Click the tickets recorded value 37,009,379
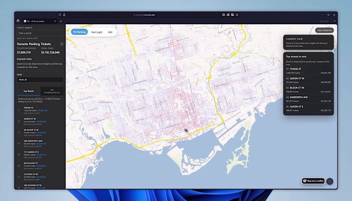The width and height of the screenshot is (352, 201). tap(24, 53)
